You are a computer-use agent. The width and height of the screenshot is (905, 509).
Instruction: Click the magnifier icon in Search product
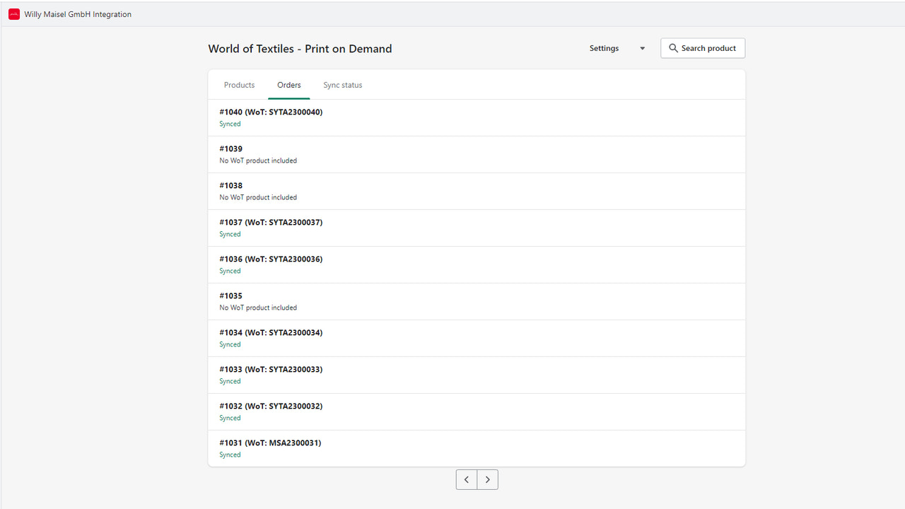point(673,48)
